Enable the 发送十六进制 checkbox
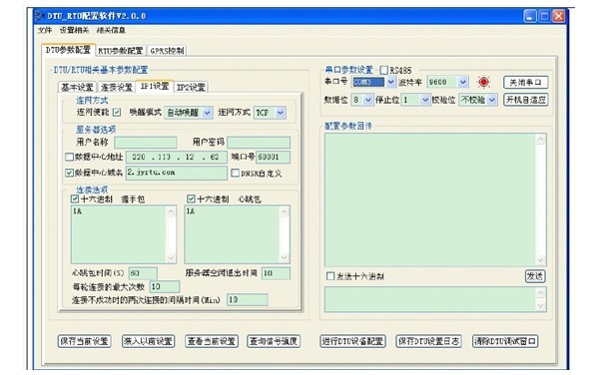 330,276
